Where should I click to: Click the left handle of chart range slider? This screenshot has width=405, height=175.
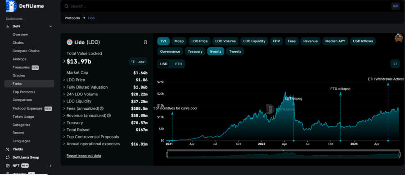tap(167, 155)
